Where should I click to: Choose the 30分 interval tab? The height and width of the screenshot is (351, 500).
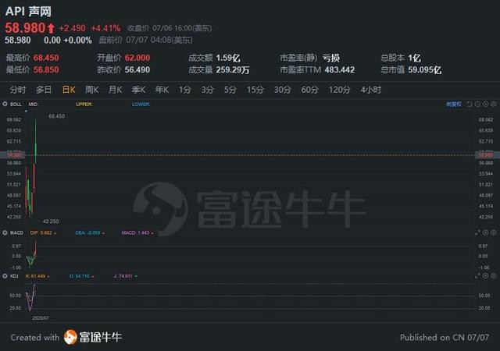(x=283, y=90)
